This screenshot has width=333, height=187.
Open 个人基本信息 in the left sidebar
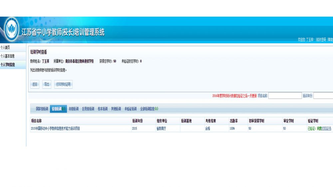[x=7, y=56]
